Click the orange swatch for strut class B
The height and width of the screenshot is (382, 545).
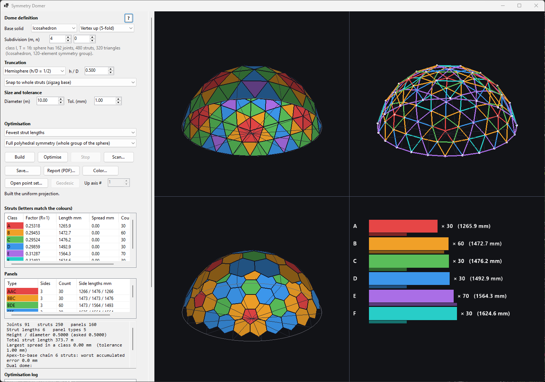pyautogui.click(x=15, y=233)
